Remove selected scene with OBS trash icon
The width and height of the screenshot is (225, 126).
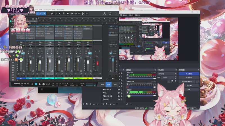pos(87,104)
